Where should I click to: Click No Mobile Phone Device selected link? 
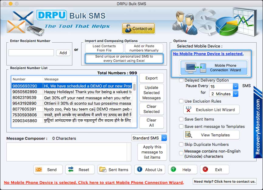click(x=208, y=54)
